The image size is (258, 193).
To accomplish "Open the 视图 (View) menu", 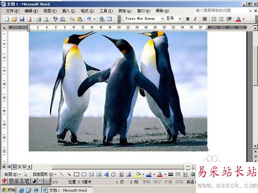I will coord(50,11).
